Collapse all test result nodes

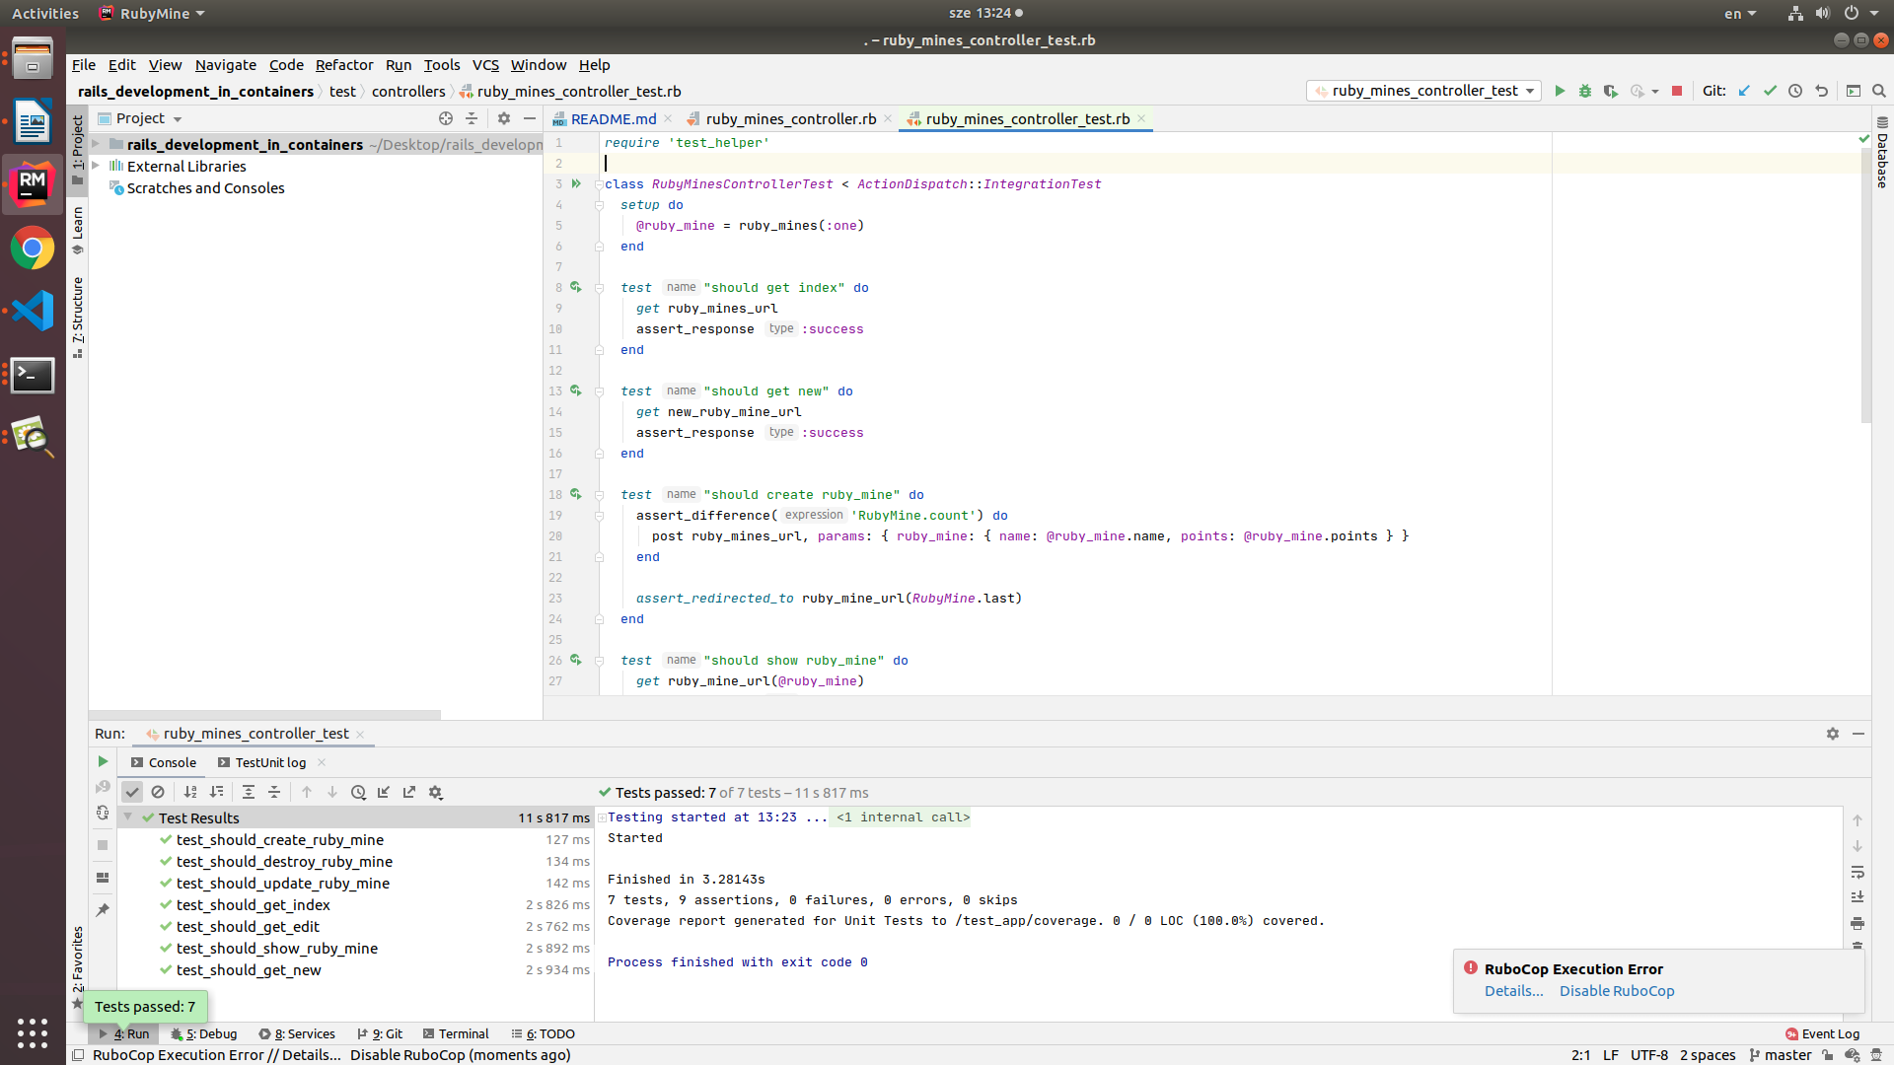pyautogui.click(x=274, y=792)
